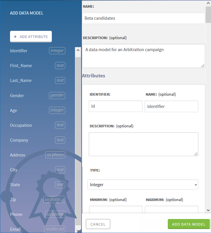Click the mailto url badge for Email

pos(55,229)
